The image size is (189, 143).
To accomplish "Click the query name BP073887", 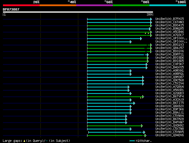I will click(11, 9).
